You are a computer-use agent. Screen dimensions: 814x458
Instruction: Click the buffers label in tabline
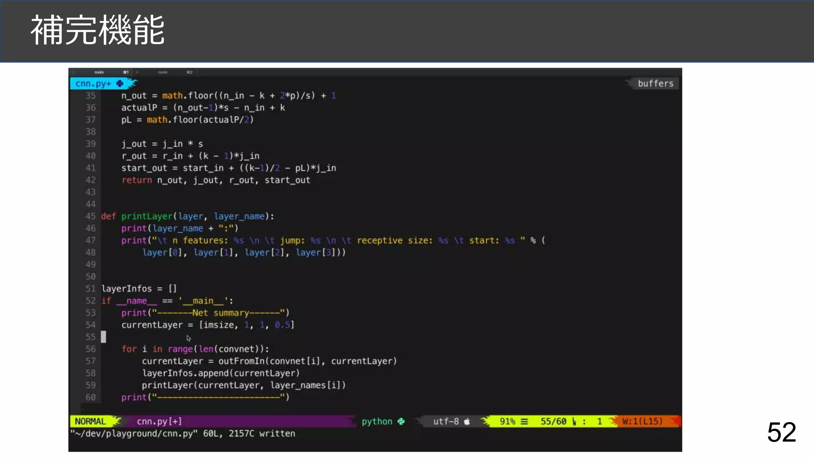coord(655,83)
